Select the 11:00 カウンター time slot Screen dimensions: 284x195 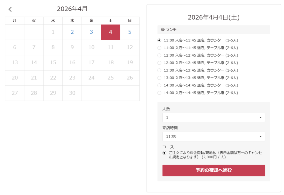pyautogui.click(x=159, y=40)
